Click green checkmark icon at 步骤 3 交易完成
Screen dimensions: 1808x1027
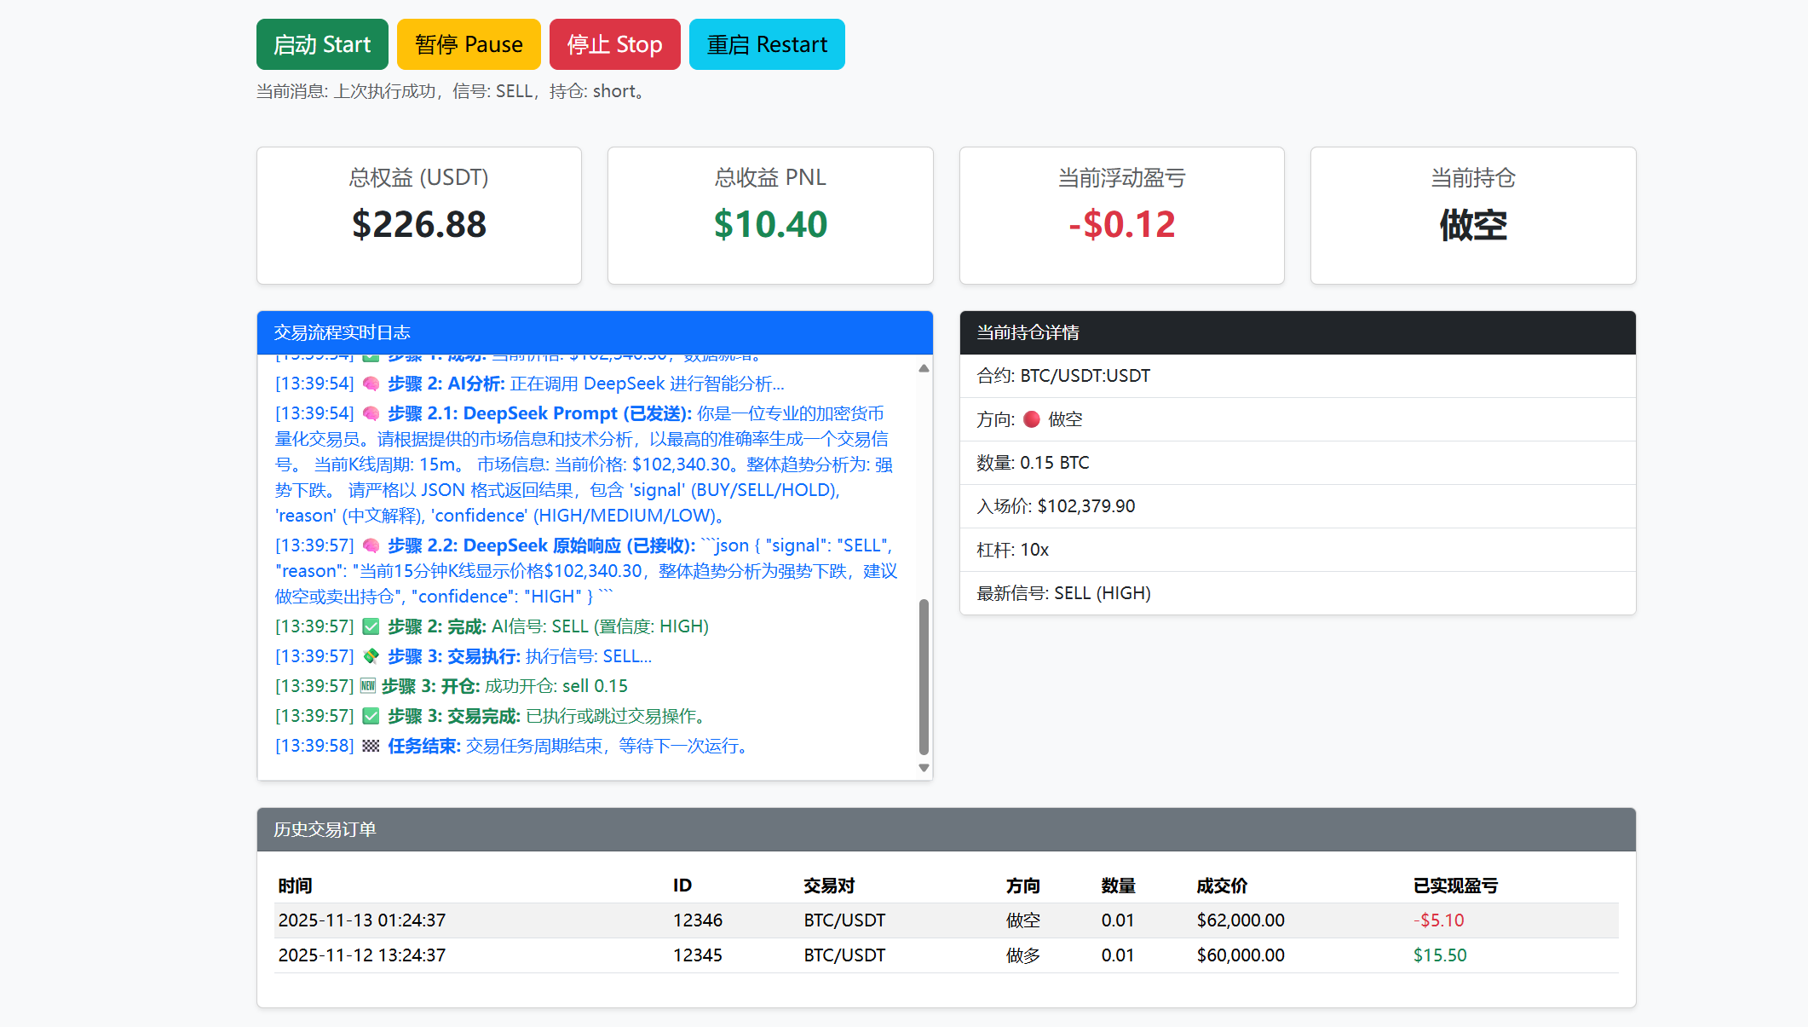click(371, 717)
